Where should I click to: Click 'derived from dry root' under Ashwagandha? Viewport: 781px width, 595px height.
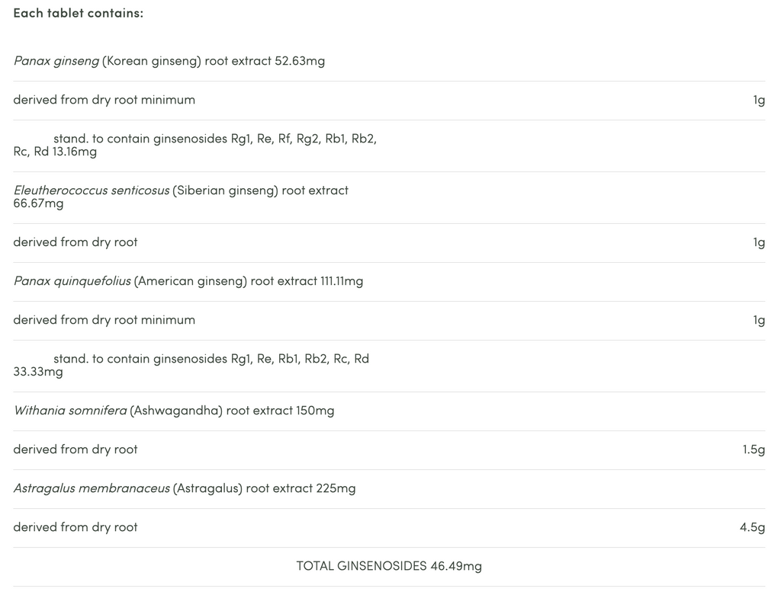(x=76, y=449)
